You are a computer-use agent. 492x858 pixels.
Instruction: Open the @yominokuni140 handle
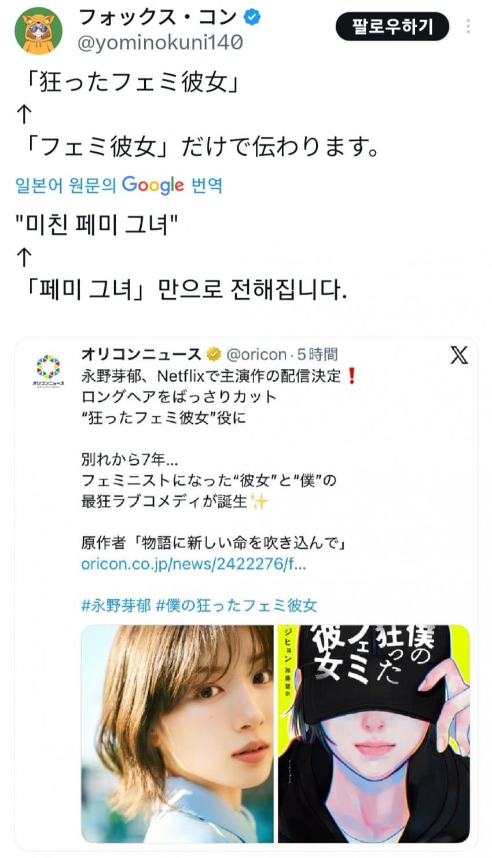[x=160, y=43]
